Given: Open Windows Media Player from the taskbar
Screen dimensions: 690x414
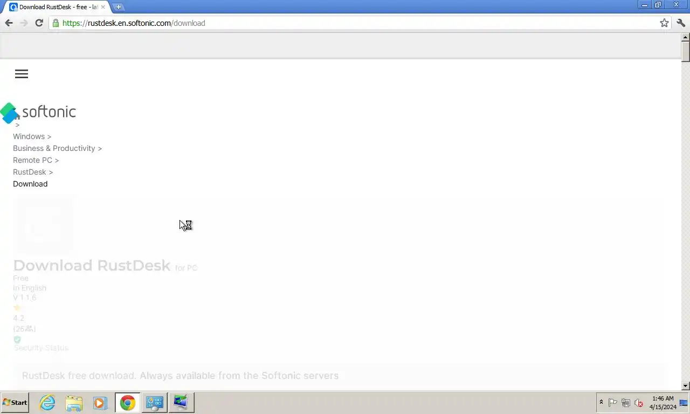Looking at the screenshot, I should pos(100,403).
